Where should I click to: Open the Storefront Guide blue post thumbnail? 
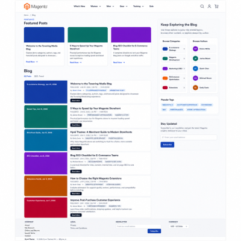click(46, 140)
